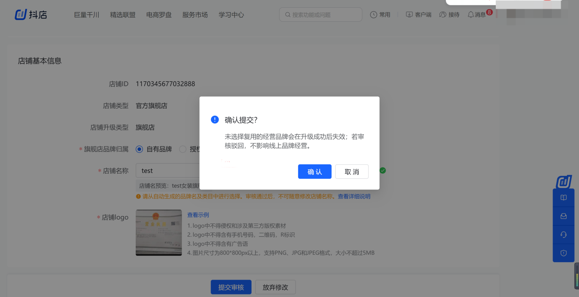Select the partially hidden 授权 radio option
The height and width of the screenshot is (297, 579).
point(183,149)
